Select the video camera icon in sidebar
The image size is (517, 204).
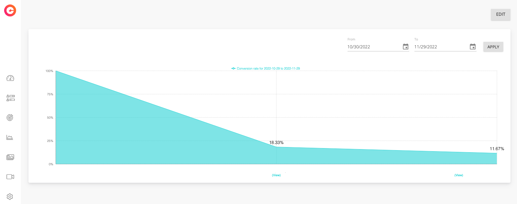point(10,177)
